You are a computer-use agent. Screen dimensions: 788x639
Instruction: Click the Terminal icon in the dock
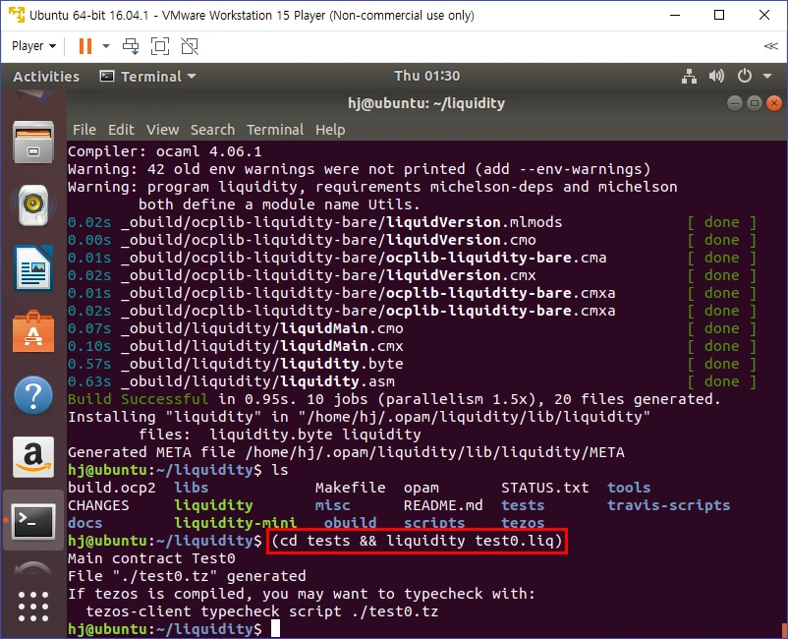(33, 520)
